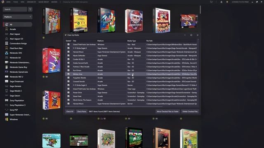The image size is (264, 148).
Task: Click Harvest Moon title in Banner row
Action: [x=78, y=104]
